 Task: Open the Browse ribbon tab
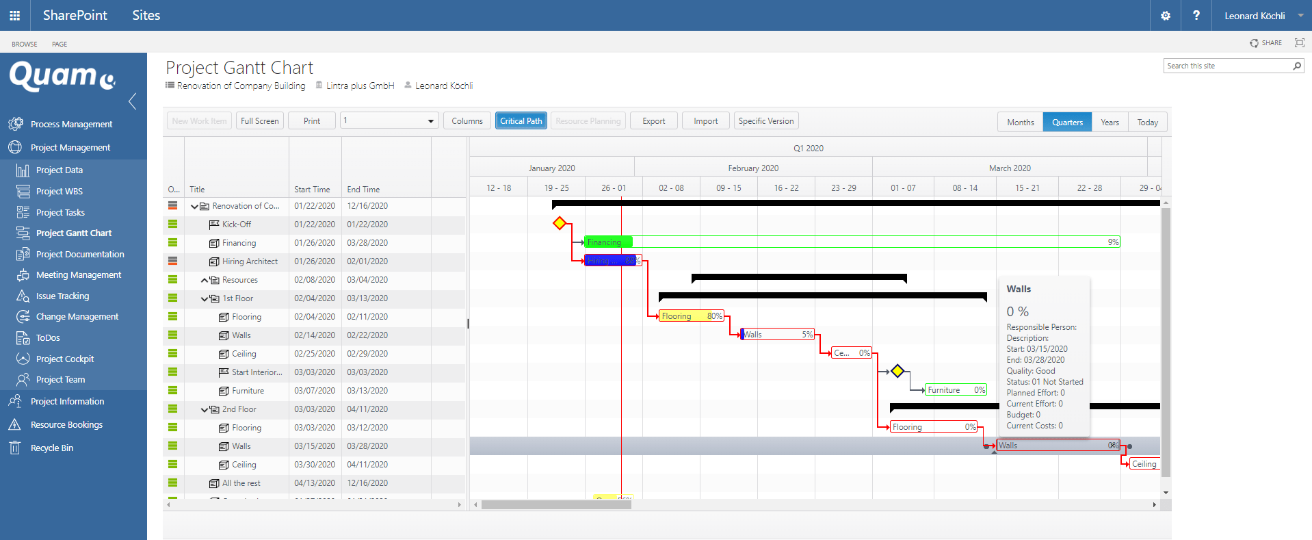point(25,44)
